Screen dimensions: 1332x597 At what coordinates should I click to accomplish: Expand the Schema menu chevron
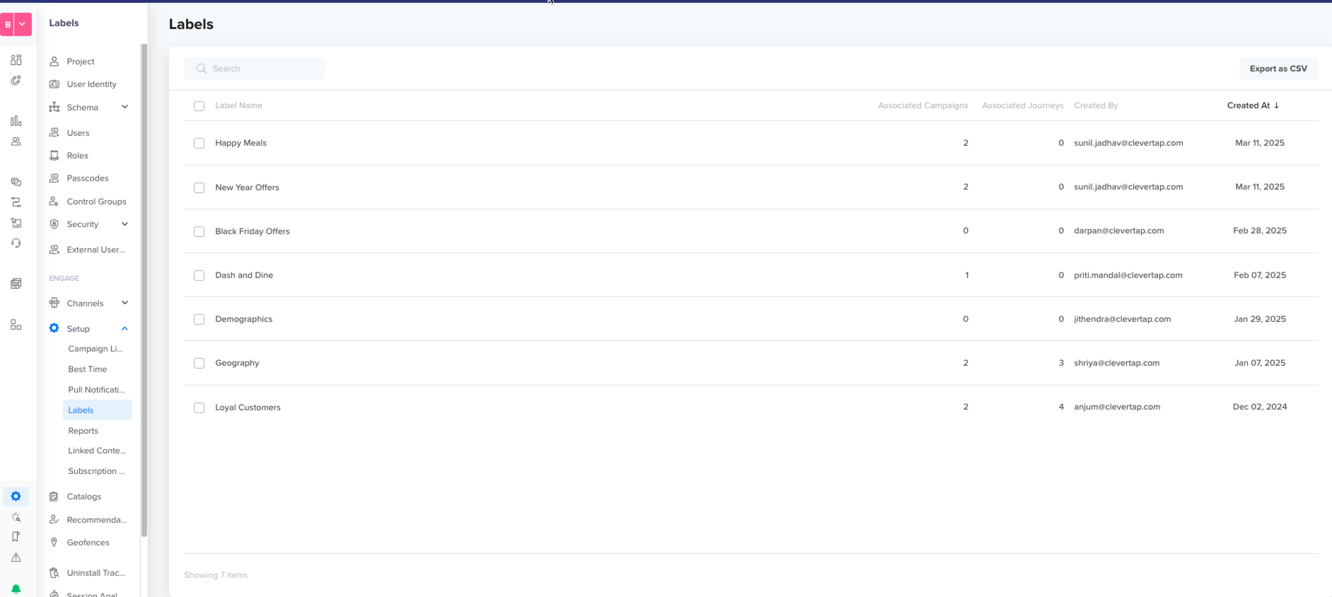(124, 107)
